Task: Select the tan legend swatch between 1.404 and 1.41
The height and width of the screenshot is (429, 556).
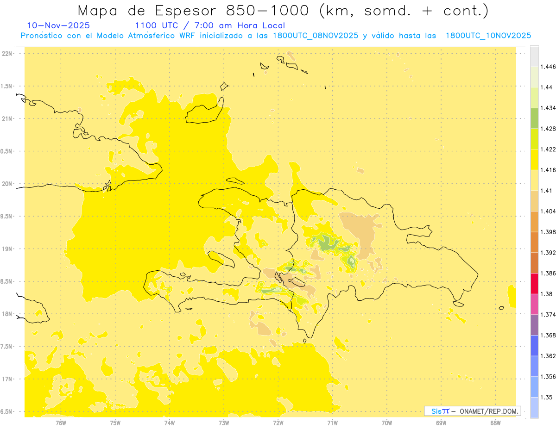Action: [x=534, y=201]
